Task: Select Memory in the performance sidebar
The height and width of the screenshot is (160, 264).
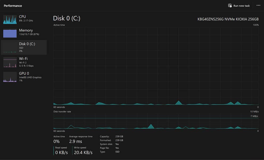Action: [26, 30]
